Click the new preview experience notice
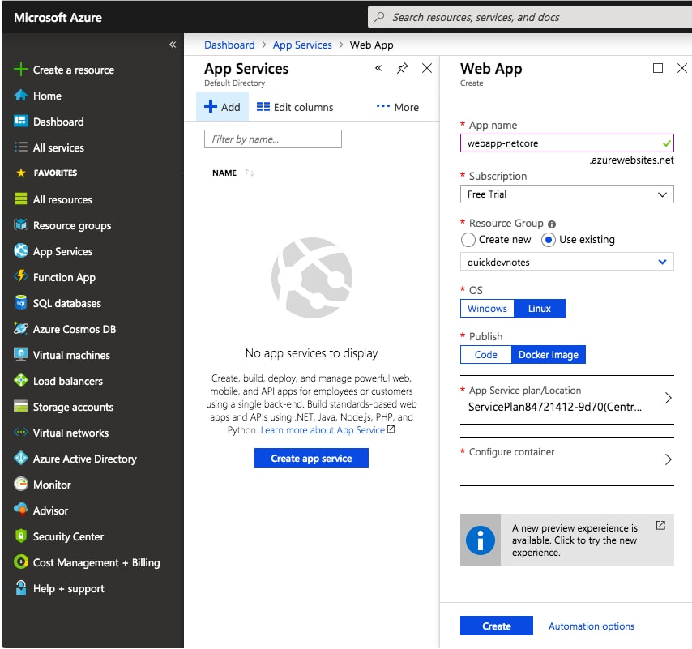 pyautogui.click(x=567, y=540)
